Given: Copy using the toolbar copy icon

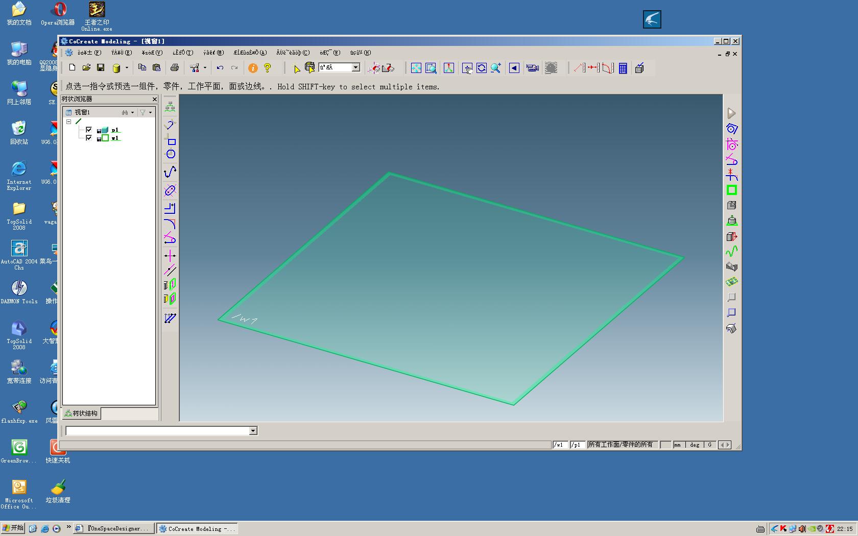Looking at the screenshot, I should [142, 68].
